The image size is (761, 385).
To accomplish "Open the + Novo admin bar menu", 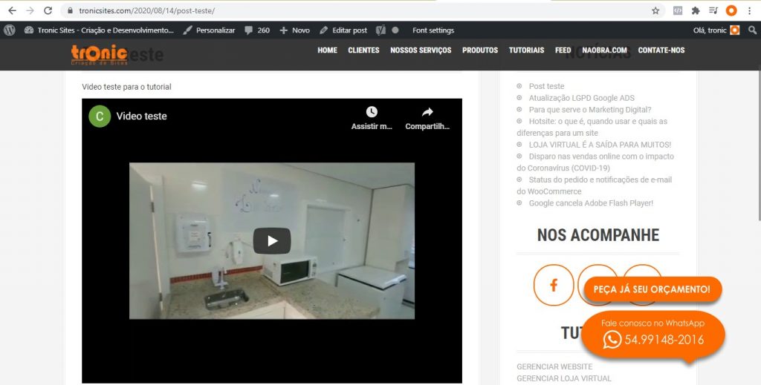I will coord(294,30).
